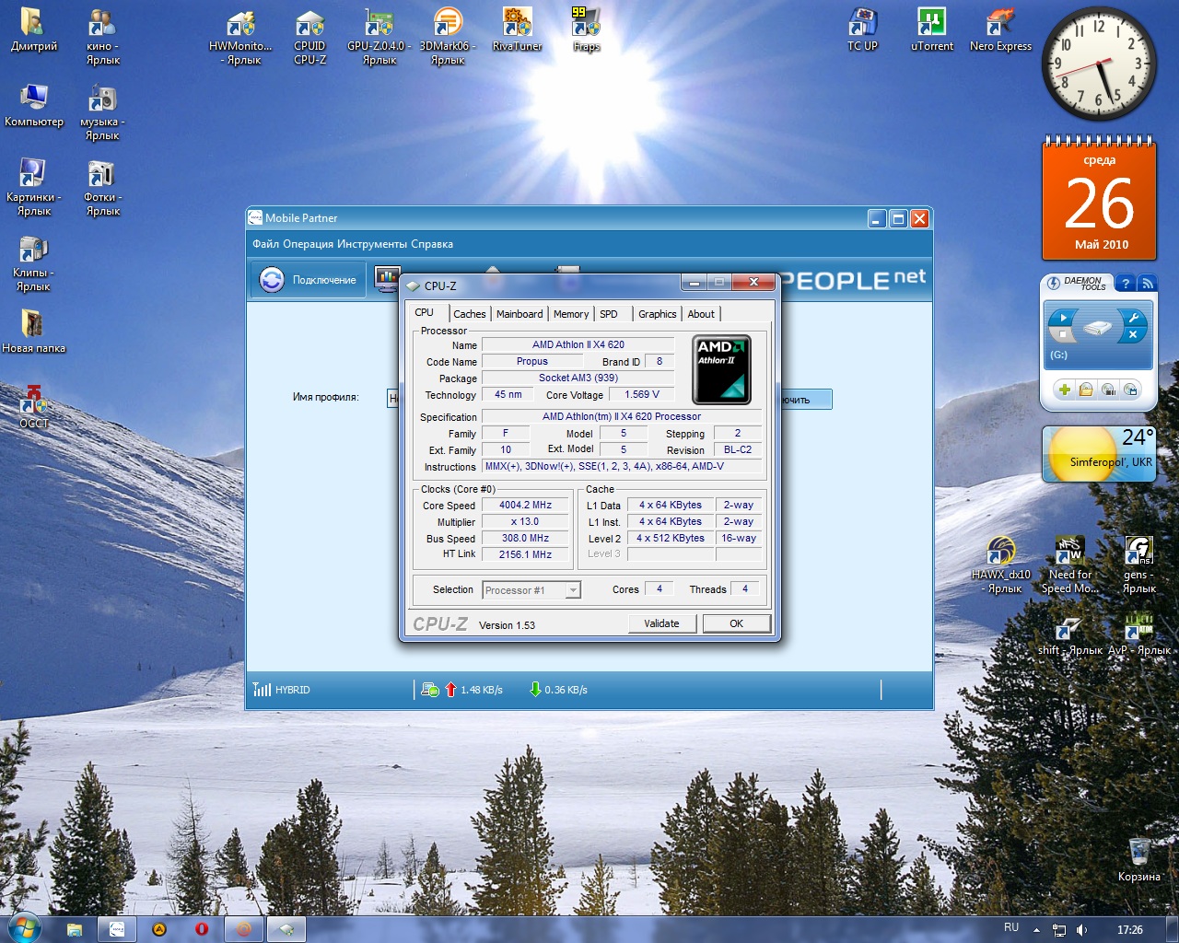Click the Windows Explorer taskbar icon
The height and width of the screenshot is (943, 1179).
coord(74,929)
